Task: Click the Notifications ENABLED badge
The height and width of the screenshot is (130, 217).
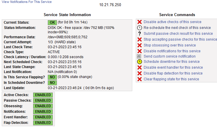Action: click(x=43, y=112)
